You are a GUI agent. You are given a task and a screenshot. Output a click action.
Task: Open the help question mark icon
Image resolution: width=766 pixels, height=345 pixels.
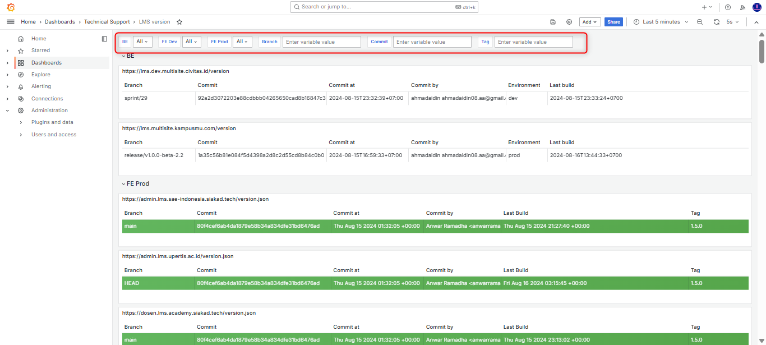[728, 7]
